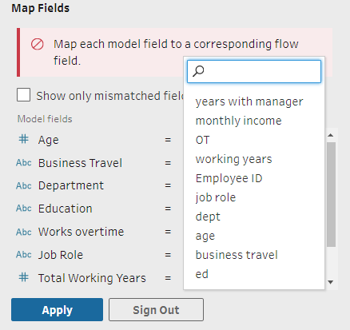Focus the flow field search input
Screen dimensions: 350x330
pos(254,71)
